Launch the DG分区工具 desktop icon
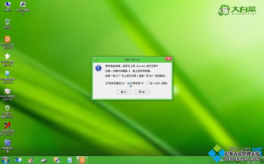The height and width of the screenshot is (164, 264). coord(8,43)
